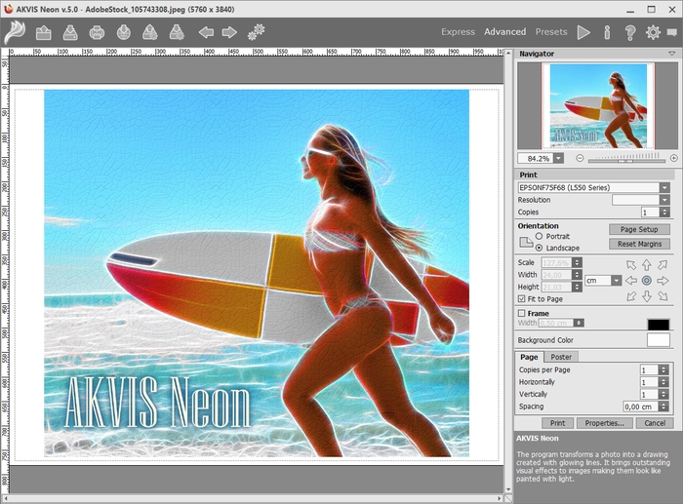Click the Properties... button
The width and height of the screenshot is (683, 504).
click(x=604, y=423)
